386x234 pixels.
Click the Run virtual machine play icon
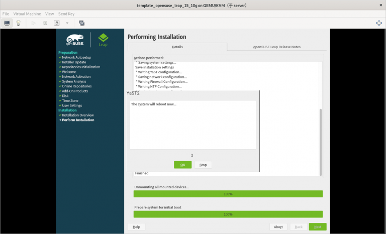point(34,23)
